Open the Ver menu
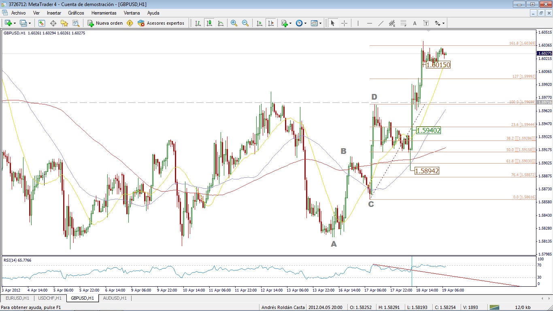This screenshot has height=311, width=553. point(36,13)
